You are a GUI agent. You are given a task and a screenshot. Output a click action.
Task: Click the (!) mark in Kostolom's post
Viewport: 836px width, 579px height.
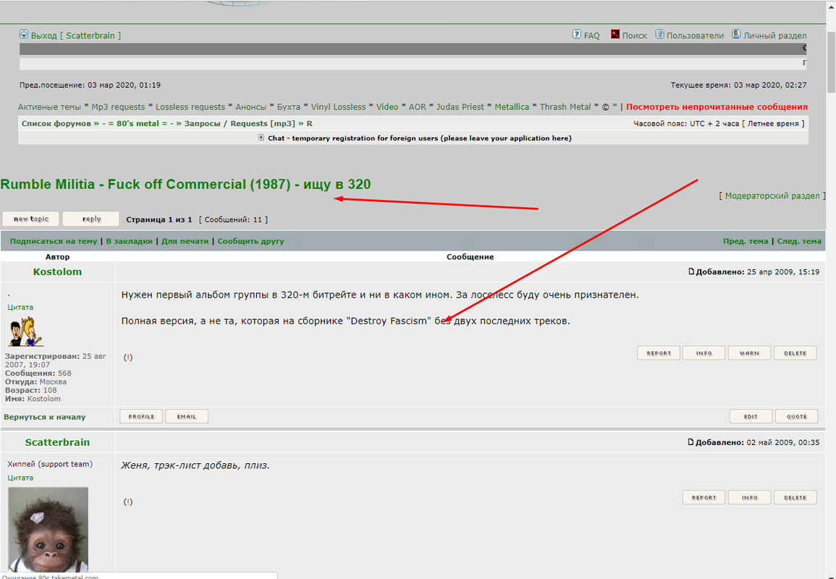point(128,358)
